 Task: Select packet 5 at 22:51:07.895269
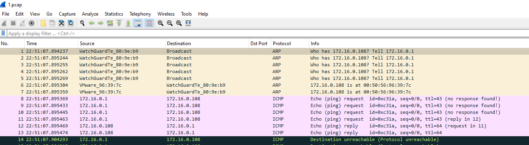point(264,78)
